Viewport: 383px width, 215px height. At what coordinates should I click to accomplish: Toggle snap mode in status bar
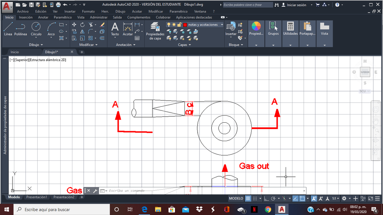pos(255,198)
